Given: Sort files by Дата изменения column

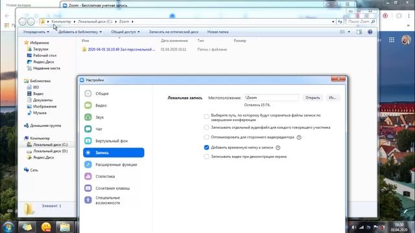Looking at the screenshot, I should [174, 41].
